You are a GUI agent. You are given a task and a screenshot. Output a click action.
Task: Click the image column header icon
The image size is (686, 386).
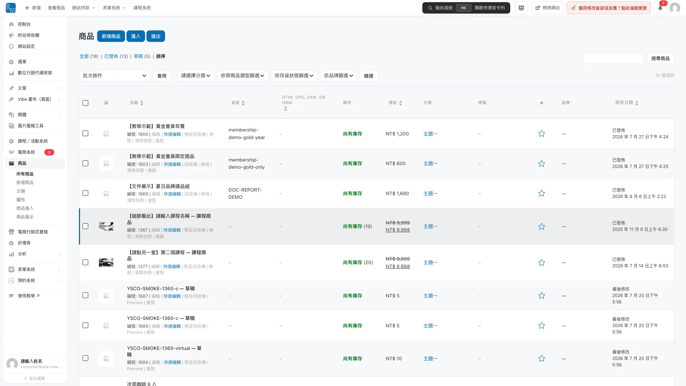[106, 103]
